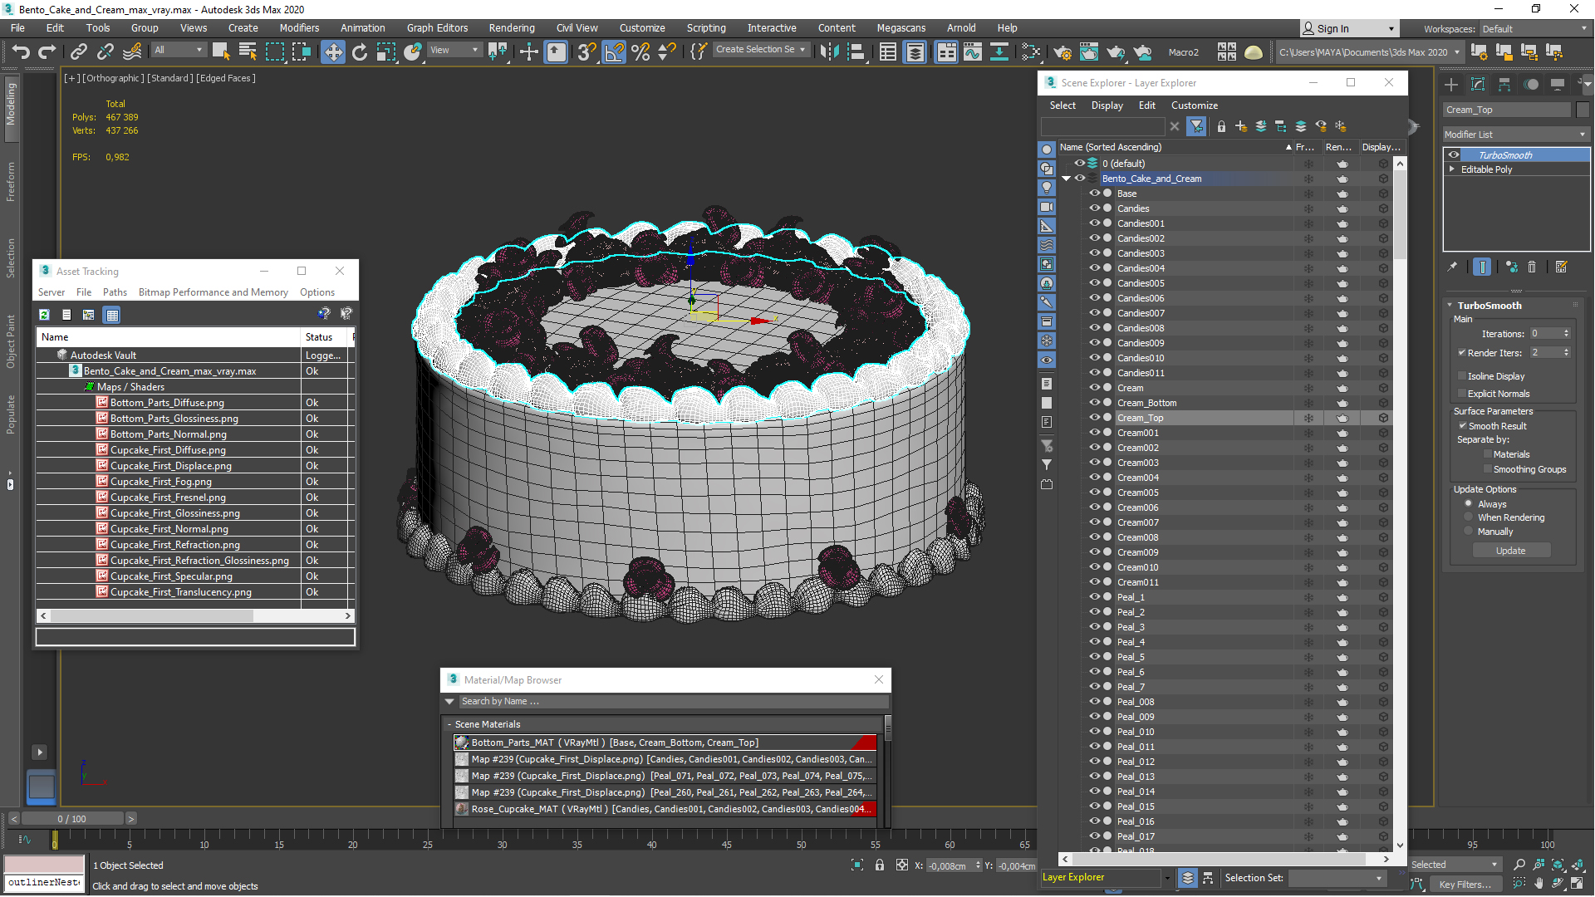Open the selection filter All dropdown
Image resolution: width=1595 pixels, height=897 pixels.
point(179,50)
